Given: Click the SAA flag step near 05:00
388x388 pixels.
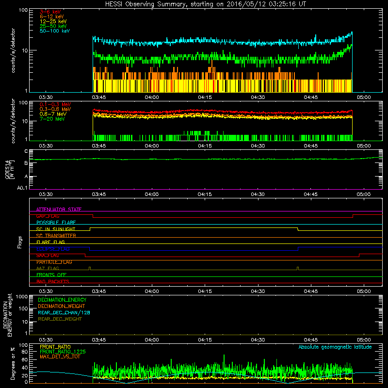Looking at the screenshot, I should tap(359, 256).
